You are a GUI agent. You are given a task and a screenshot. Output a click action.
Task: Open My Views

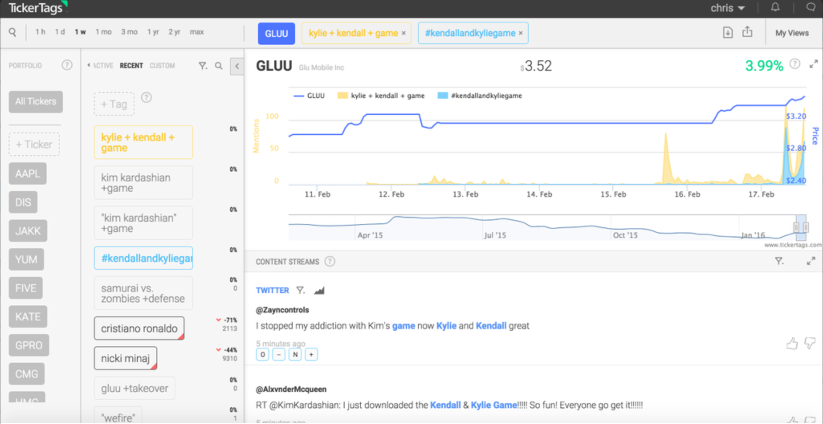(792, 33)
